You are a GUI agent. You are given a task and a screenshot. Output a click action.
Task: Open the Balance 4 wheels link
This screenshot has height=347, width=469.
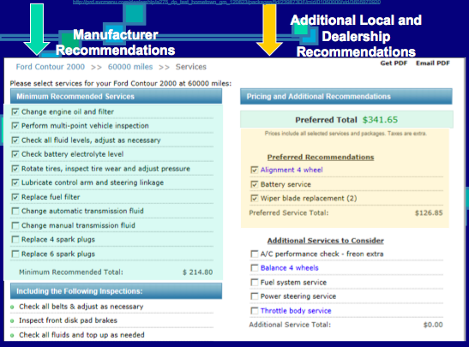coord(289,268)
